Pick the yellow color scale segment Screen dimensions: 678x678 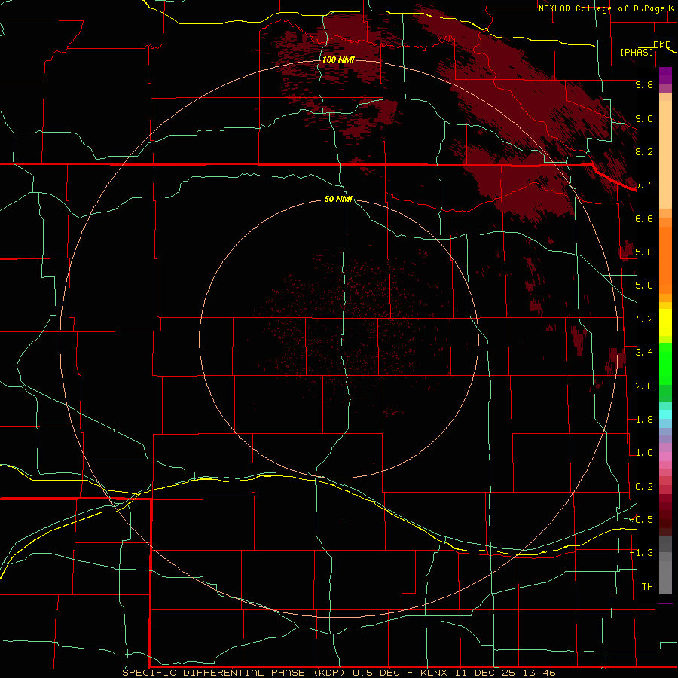click(665, 322)
